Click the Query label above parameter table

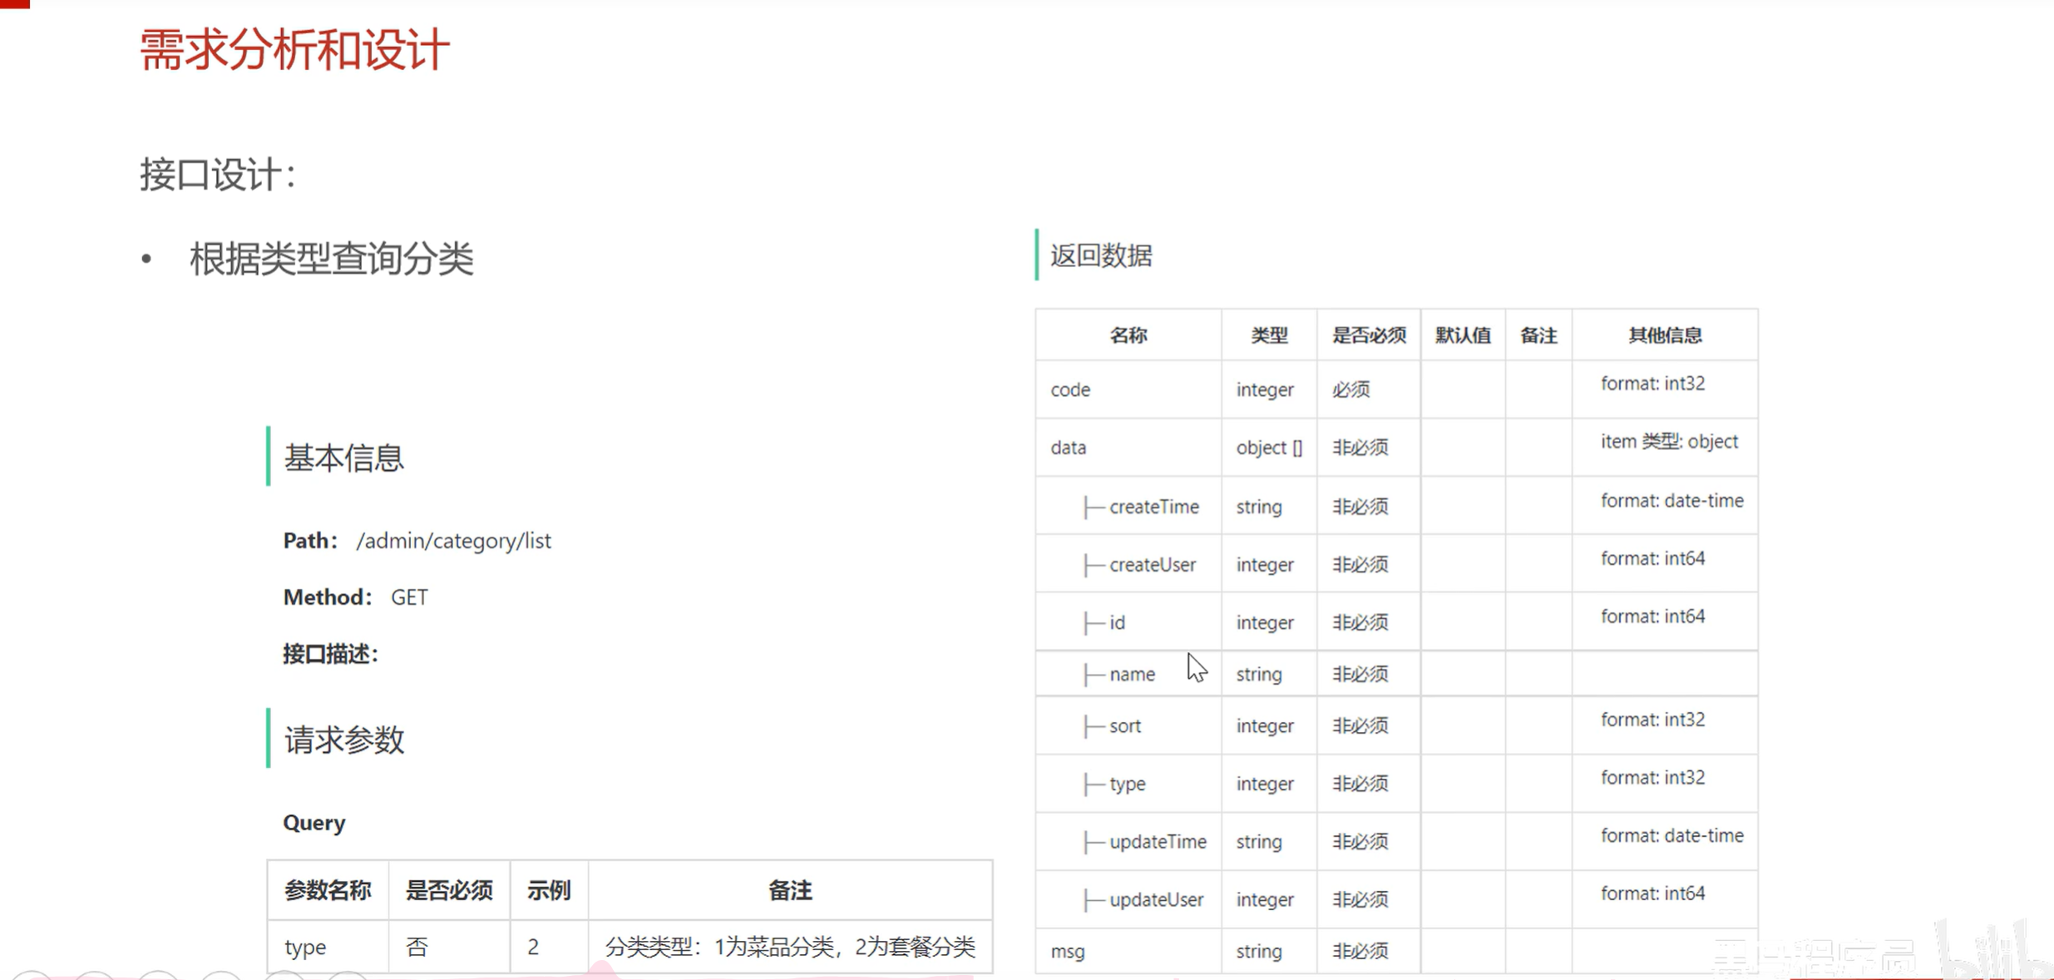point(314,823)
